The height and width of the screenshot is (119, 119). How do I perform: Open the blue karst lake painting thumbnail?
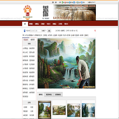[88, 110]
